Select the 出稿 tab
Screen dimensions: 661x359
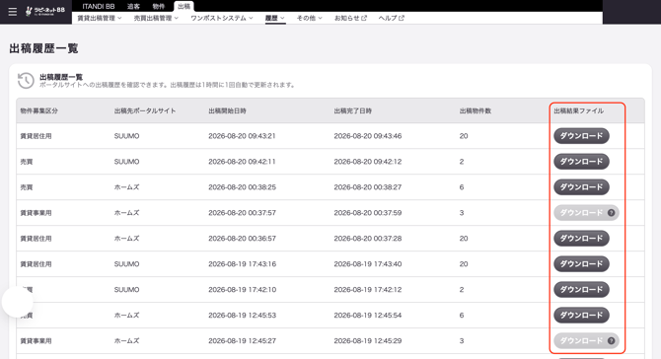tap(184, 6)
